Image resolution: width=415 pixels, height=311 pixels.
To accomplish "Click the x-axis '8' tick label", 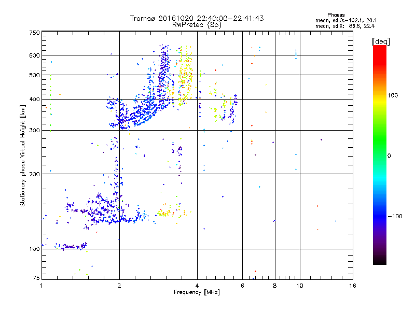I will pos(275,286).
